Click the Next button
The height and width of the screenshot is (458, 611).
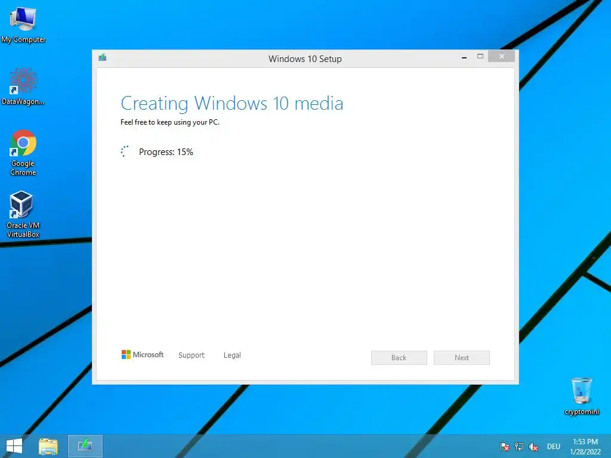click(x=462, y=358)
